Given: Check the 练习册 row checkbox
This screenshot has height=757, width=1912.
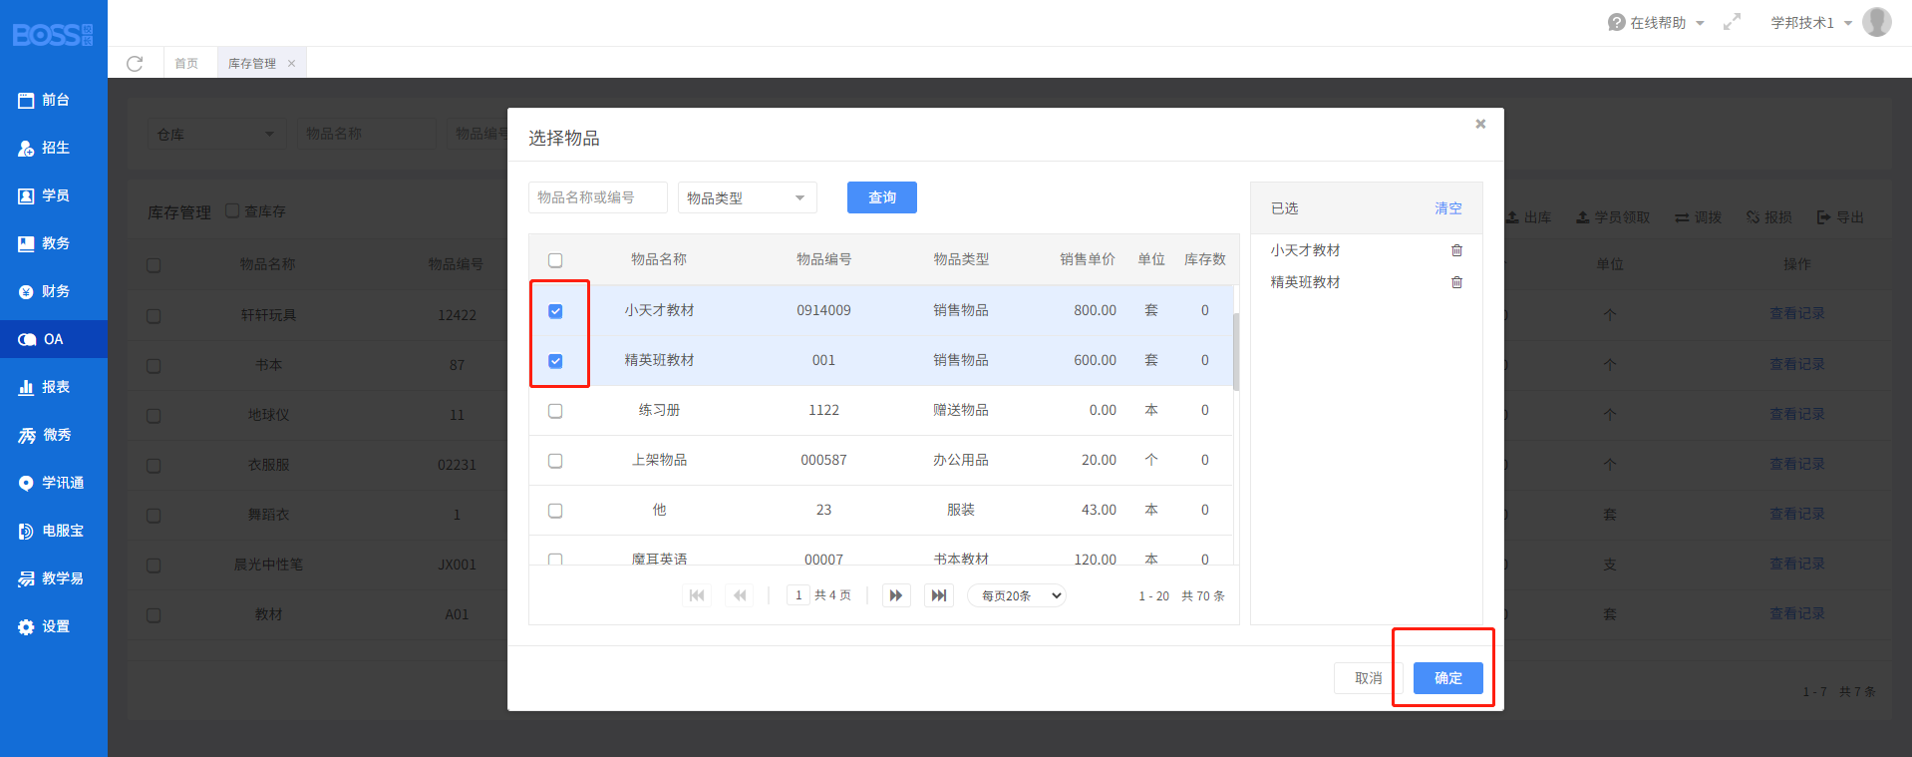Looking at the screenshot, I should pyautogui.click(x=555, y=411).
